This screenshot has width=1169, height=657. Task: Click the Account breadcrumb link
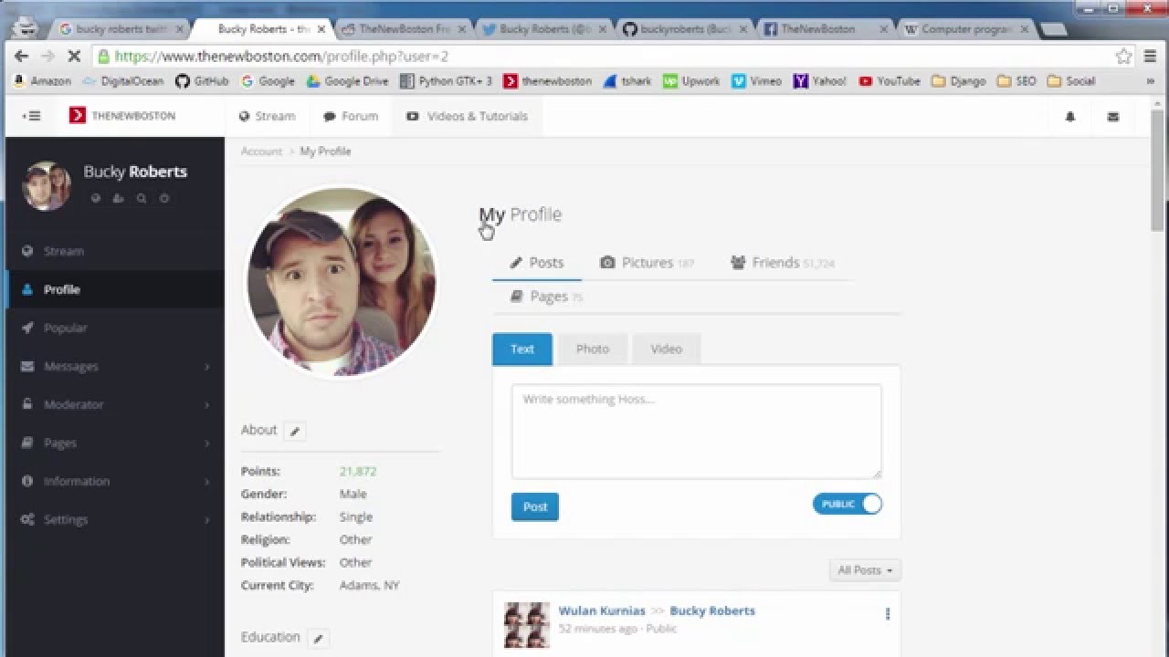[261, 151]
